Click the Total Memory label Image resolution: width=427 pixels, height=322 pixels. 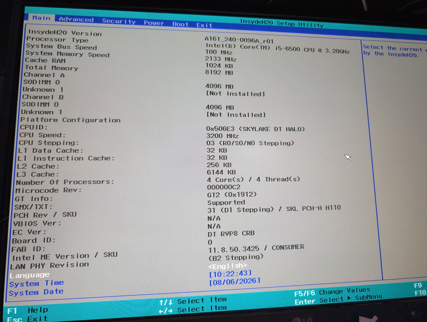coord(51,68)
